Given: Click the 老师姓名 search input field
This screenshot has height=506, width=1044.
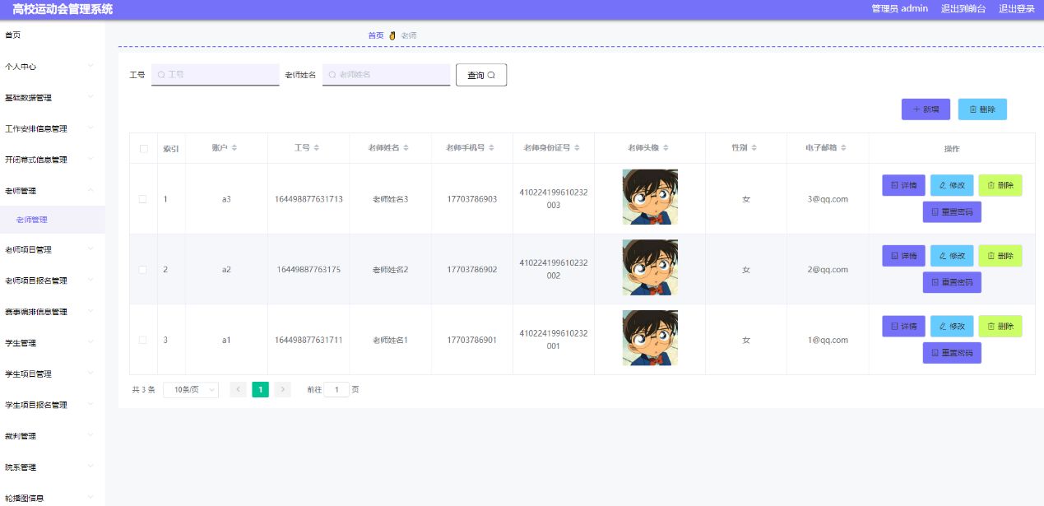Looking at the screenshot, I should click(x=387, y=75).
